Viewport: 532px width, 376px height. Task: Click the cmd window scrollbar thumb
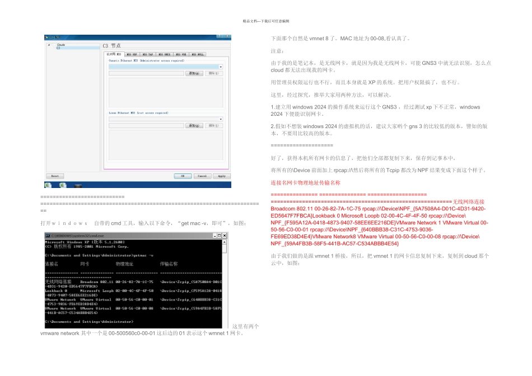[224, 248]
